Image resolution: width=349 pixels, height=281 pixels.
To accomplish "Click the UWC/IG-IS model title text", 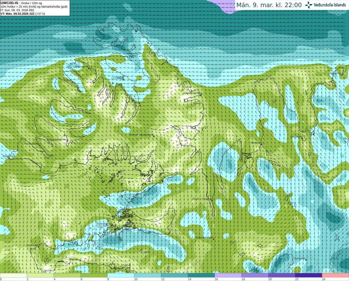I will coord(9,3).
